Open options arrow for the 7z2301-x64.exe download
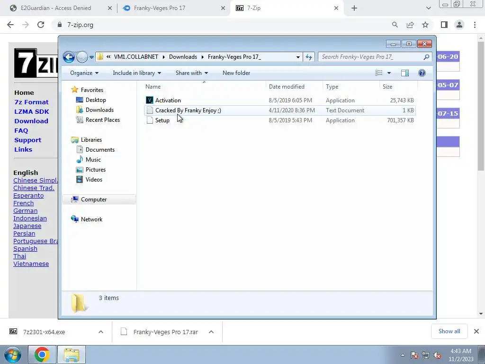Image resolution: width=485 pixels, height=364 pixels. click(x=101, y=332)
